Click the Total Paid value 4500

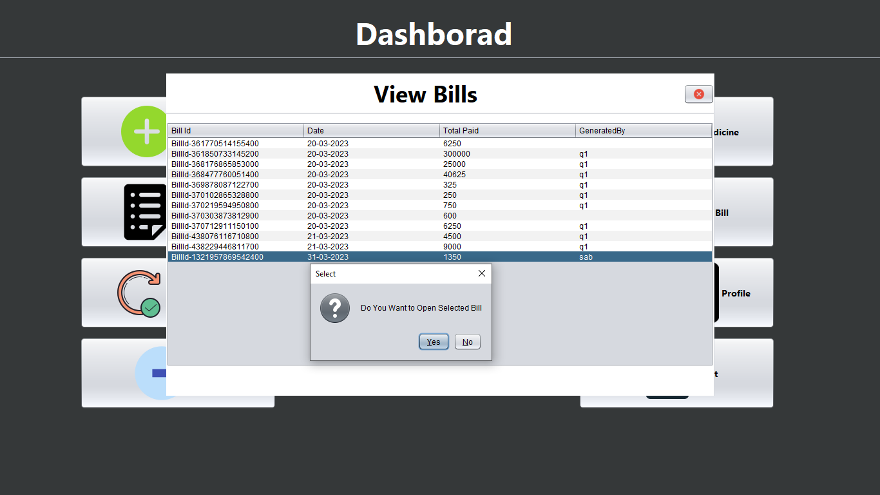452,236
